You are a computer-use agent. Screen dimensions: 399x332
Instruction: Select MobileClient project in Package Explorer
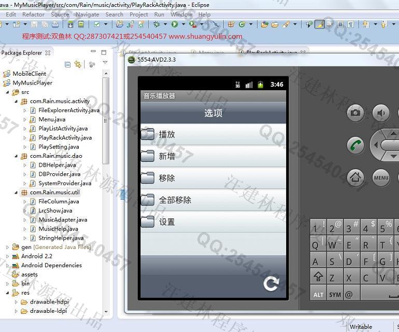29,74
